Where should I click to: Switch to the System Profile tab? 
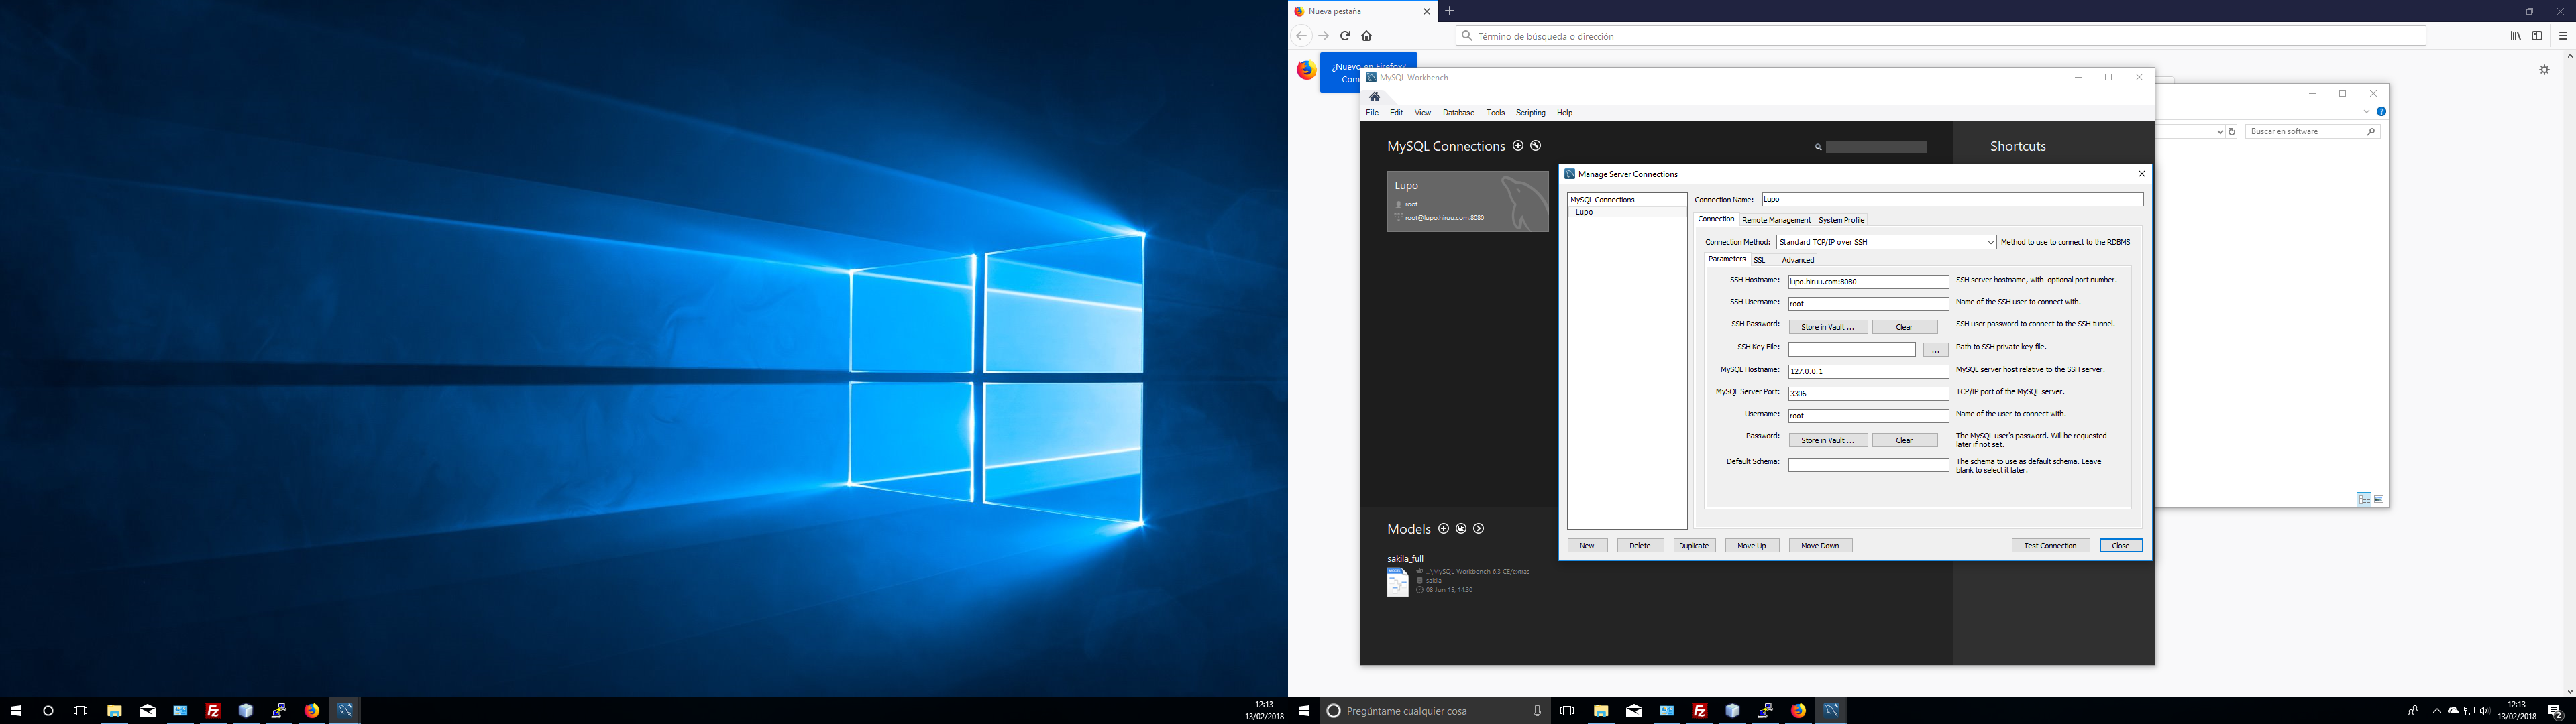tap(1841, 220)
